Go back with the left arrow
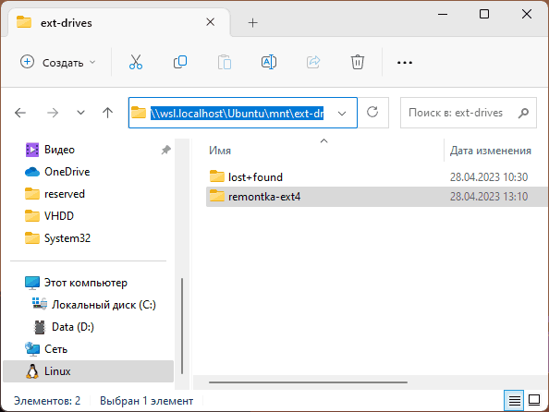The width and height of the screenshot is (549, 412). tap(20, 113)
